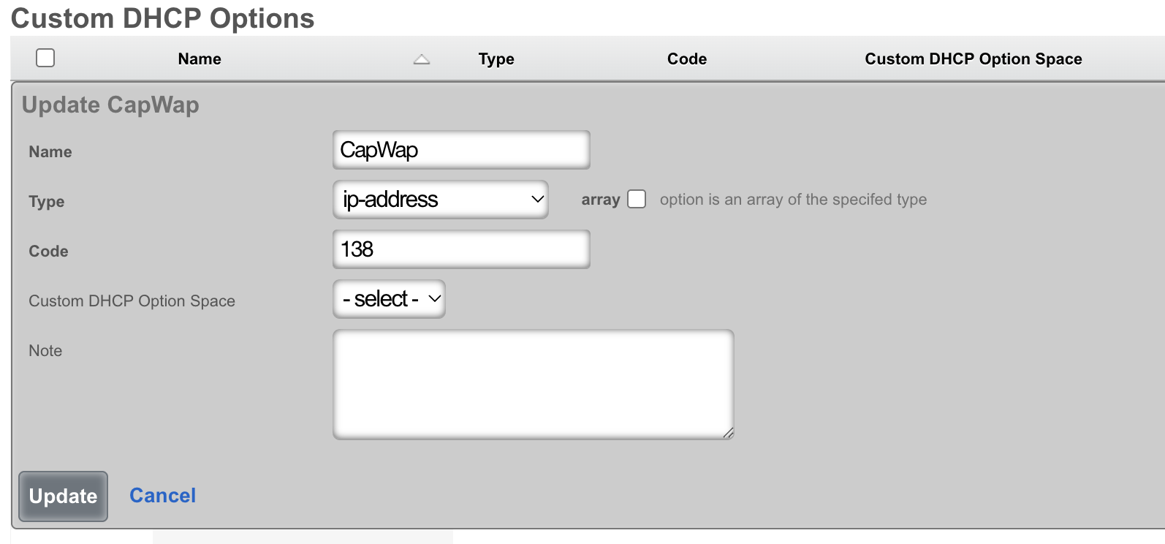Click the Code column header
The height and width of the screenshot is (544, 1165).
686,59
